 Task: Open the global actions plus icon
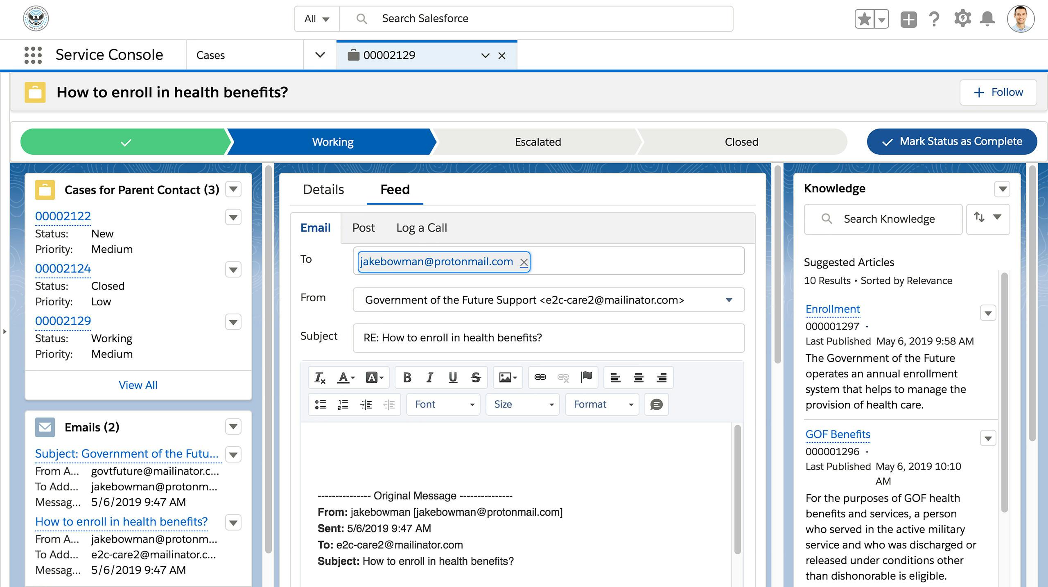click(908, 19)
